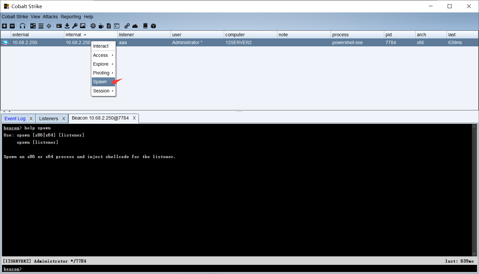479x274 pixels.
Task: Sort by the arch column header
Action: [x=431, y=35]
